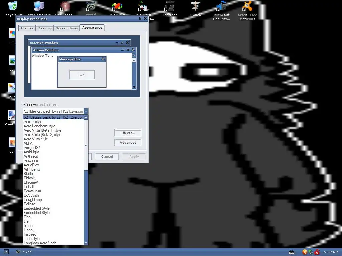Click OK in the preview Message Box
The image size is (342, 256).
82,75
